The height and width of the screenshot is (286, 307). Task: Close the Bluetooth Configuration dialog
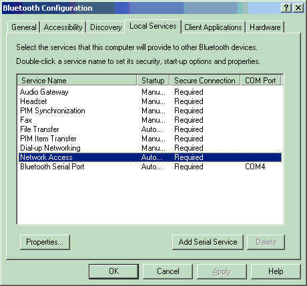[298, 8]
